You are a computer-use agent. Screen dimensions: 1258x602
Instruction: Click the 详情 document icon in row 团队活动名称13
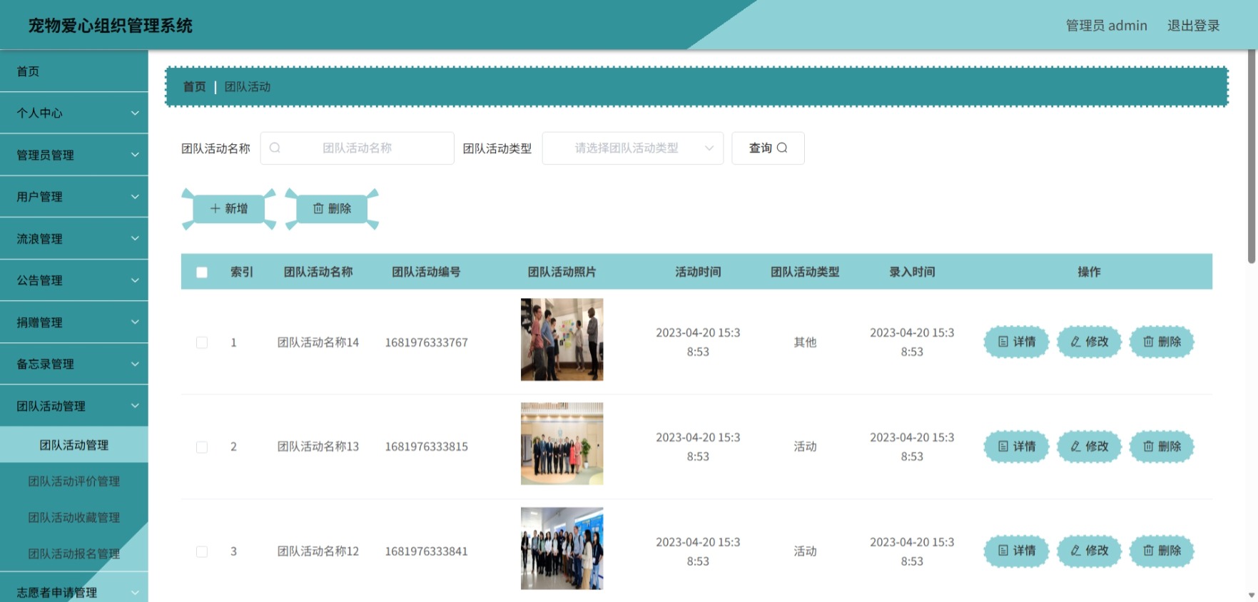click(1003, 447)
